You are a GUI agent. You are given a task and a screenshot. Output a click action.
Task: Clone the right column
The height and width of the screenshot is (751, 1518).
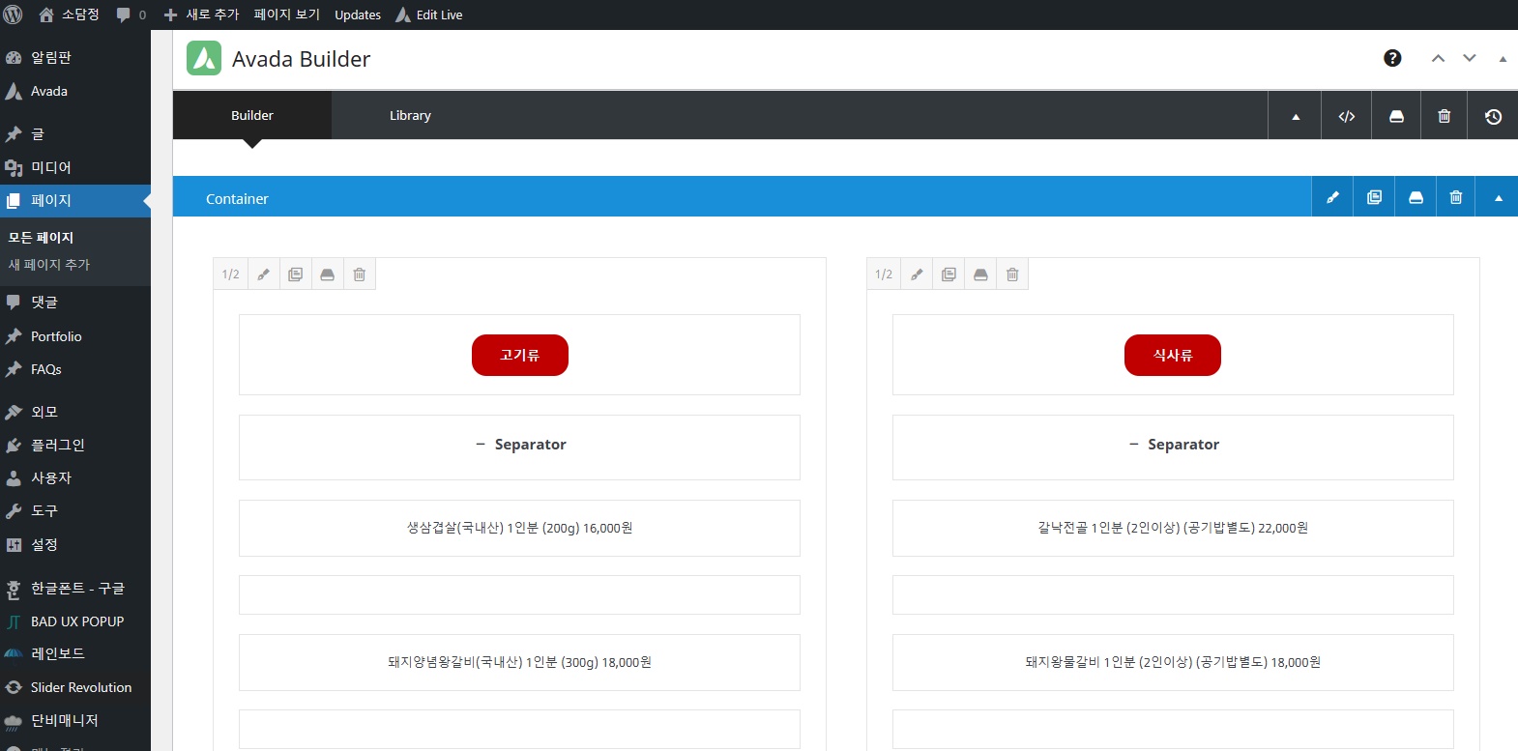tap(949, 274)
